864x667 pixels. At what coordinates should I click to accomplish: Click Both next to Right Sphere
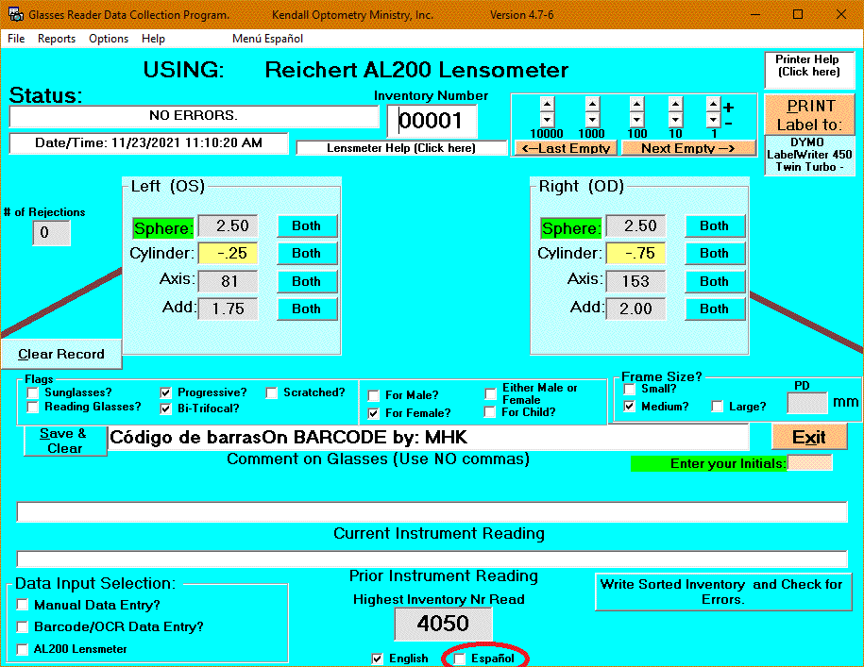click(x=714, y=226)
